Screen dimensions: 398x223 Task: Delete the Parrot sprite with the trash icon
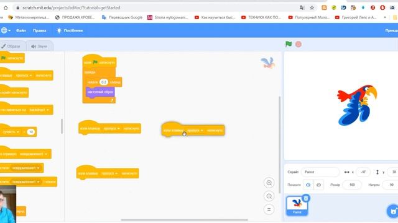click(306, 198)
